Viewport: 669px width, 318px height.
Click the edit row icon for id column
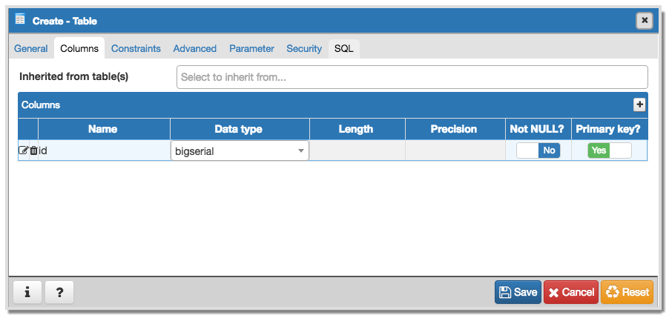23,150
